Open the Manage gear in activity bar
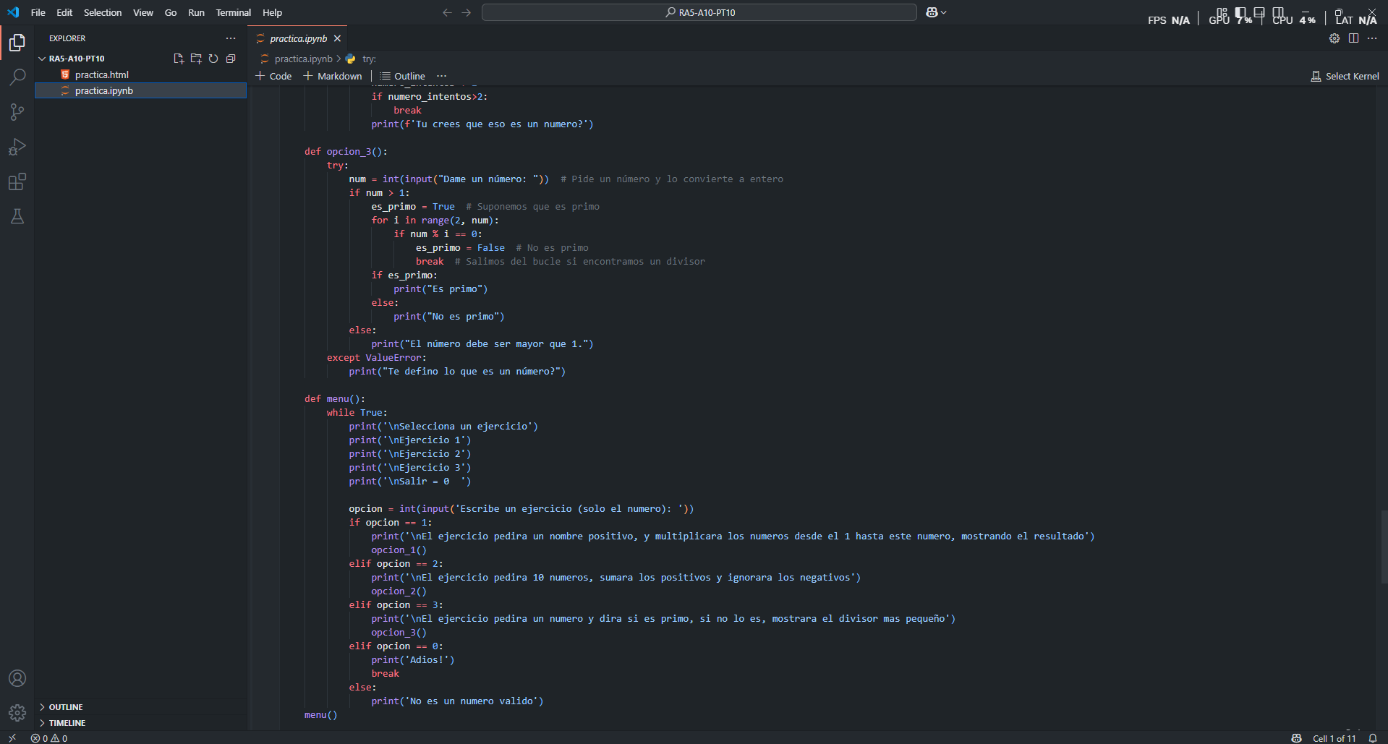Viewport: 1388px width, 744px height. [x=17, y=713]
